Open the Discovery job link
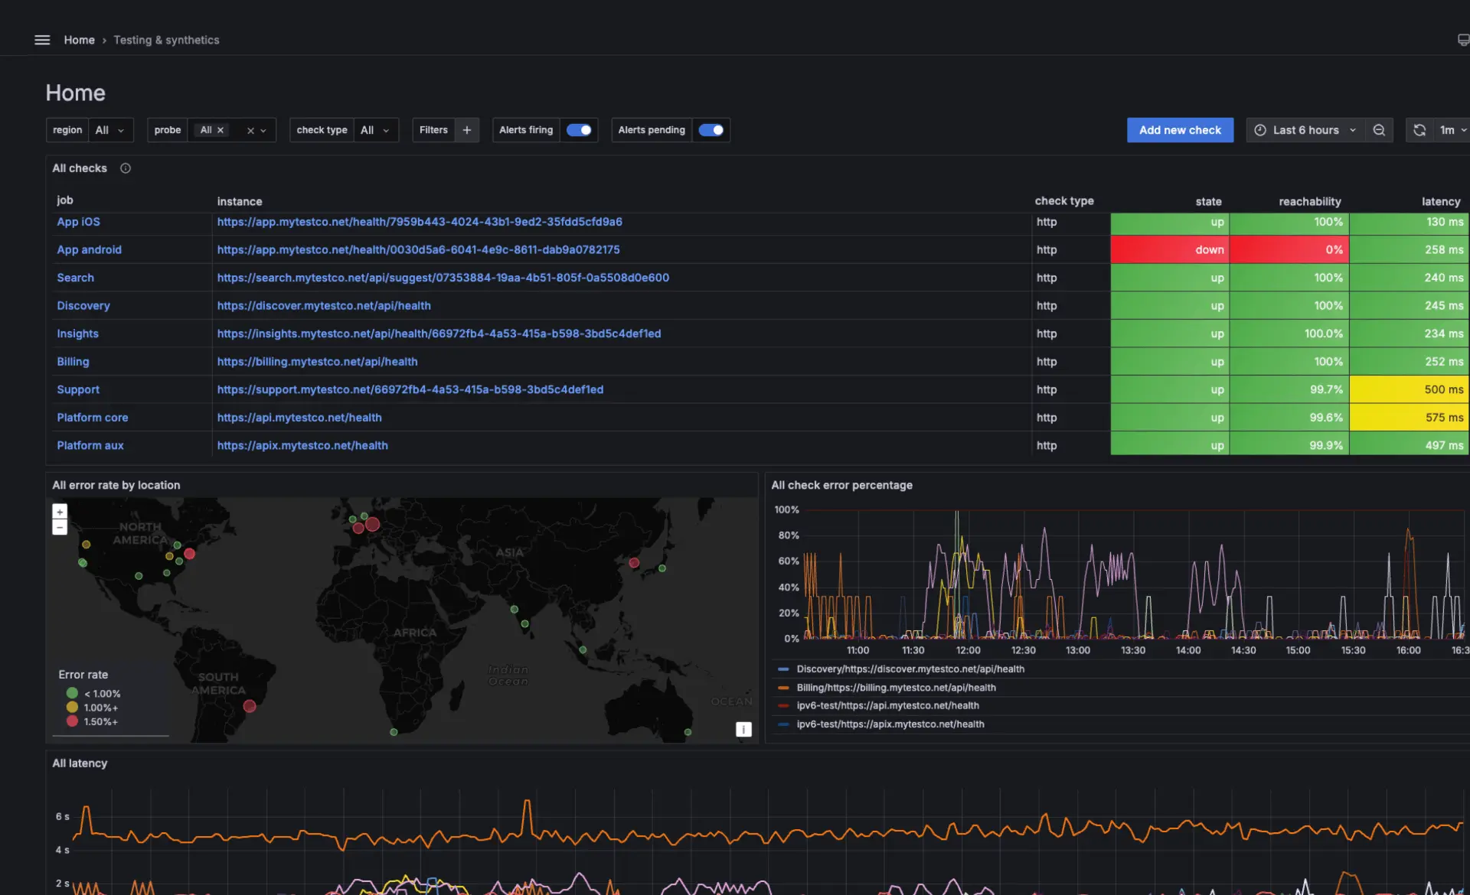 pyautogui.click(x=83, y=306)
